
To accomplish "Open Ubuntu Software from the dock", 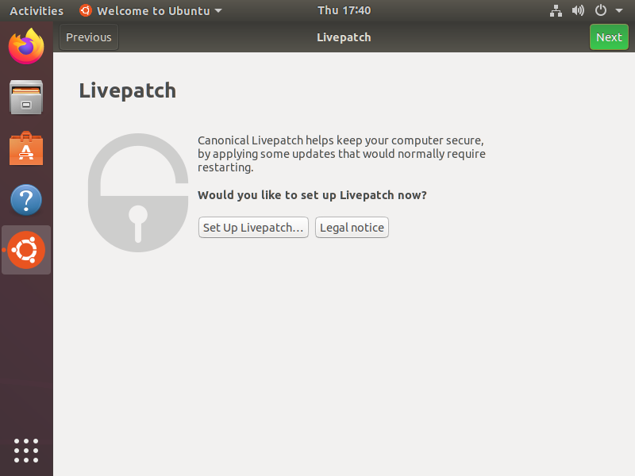I will (x=26, y=148).
